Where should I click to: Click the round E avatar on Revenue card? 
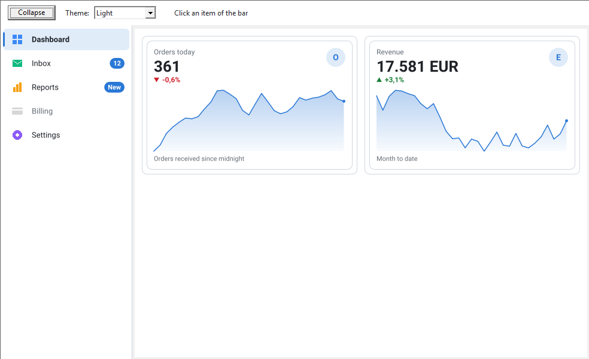coord(558,57)
